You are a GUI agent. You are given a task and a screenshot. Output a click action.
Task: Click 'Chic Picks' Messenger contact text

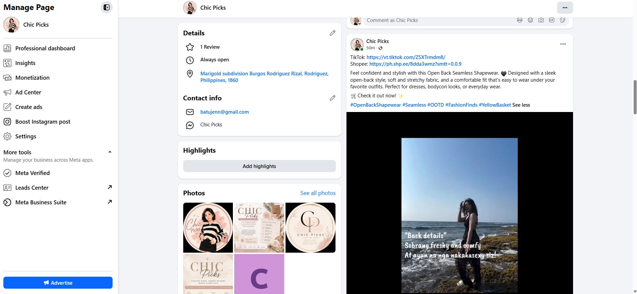coord(211,125)
